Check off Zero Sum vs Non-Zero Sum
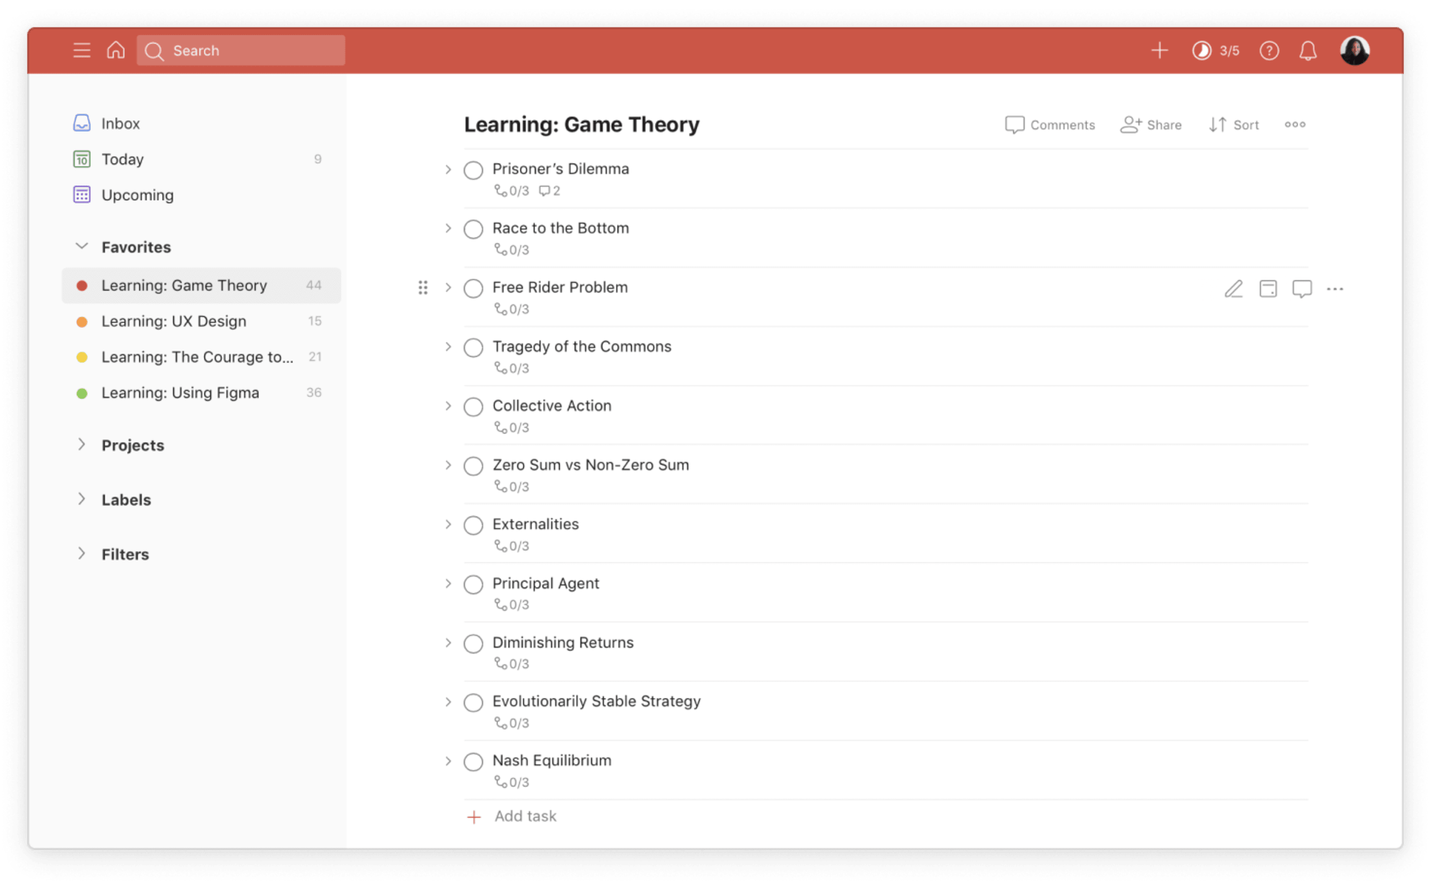Viewport: 1431px width, 883px height. click(x=473, y=466)
